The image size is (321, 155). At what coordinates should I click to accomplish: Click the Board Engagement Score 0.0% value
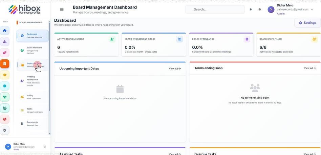[x=130, y=47]
